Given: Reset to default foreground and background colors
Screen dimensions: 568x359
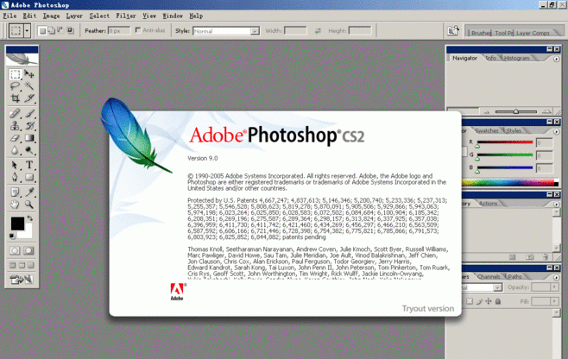Looking at the screenshot, I should (12, 236).
